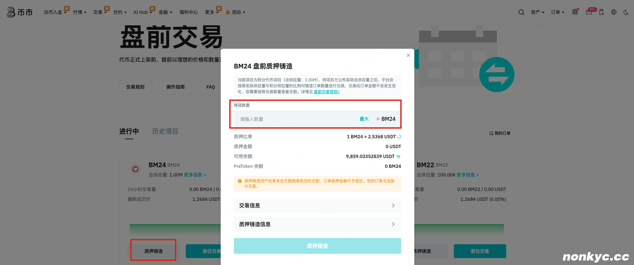Open the 订单 dropdown in header
This screenshot has width=634, height=265.
(x=557, y=12)
